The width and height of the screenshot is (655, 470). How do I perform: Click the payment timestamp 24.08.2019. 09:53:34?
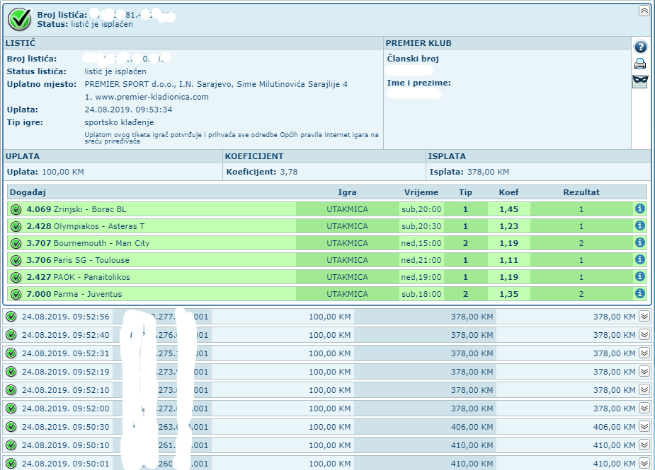click(128, 110)
